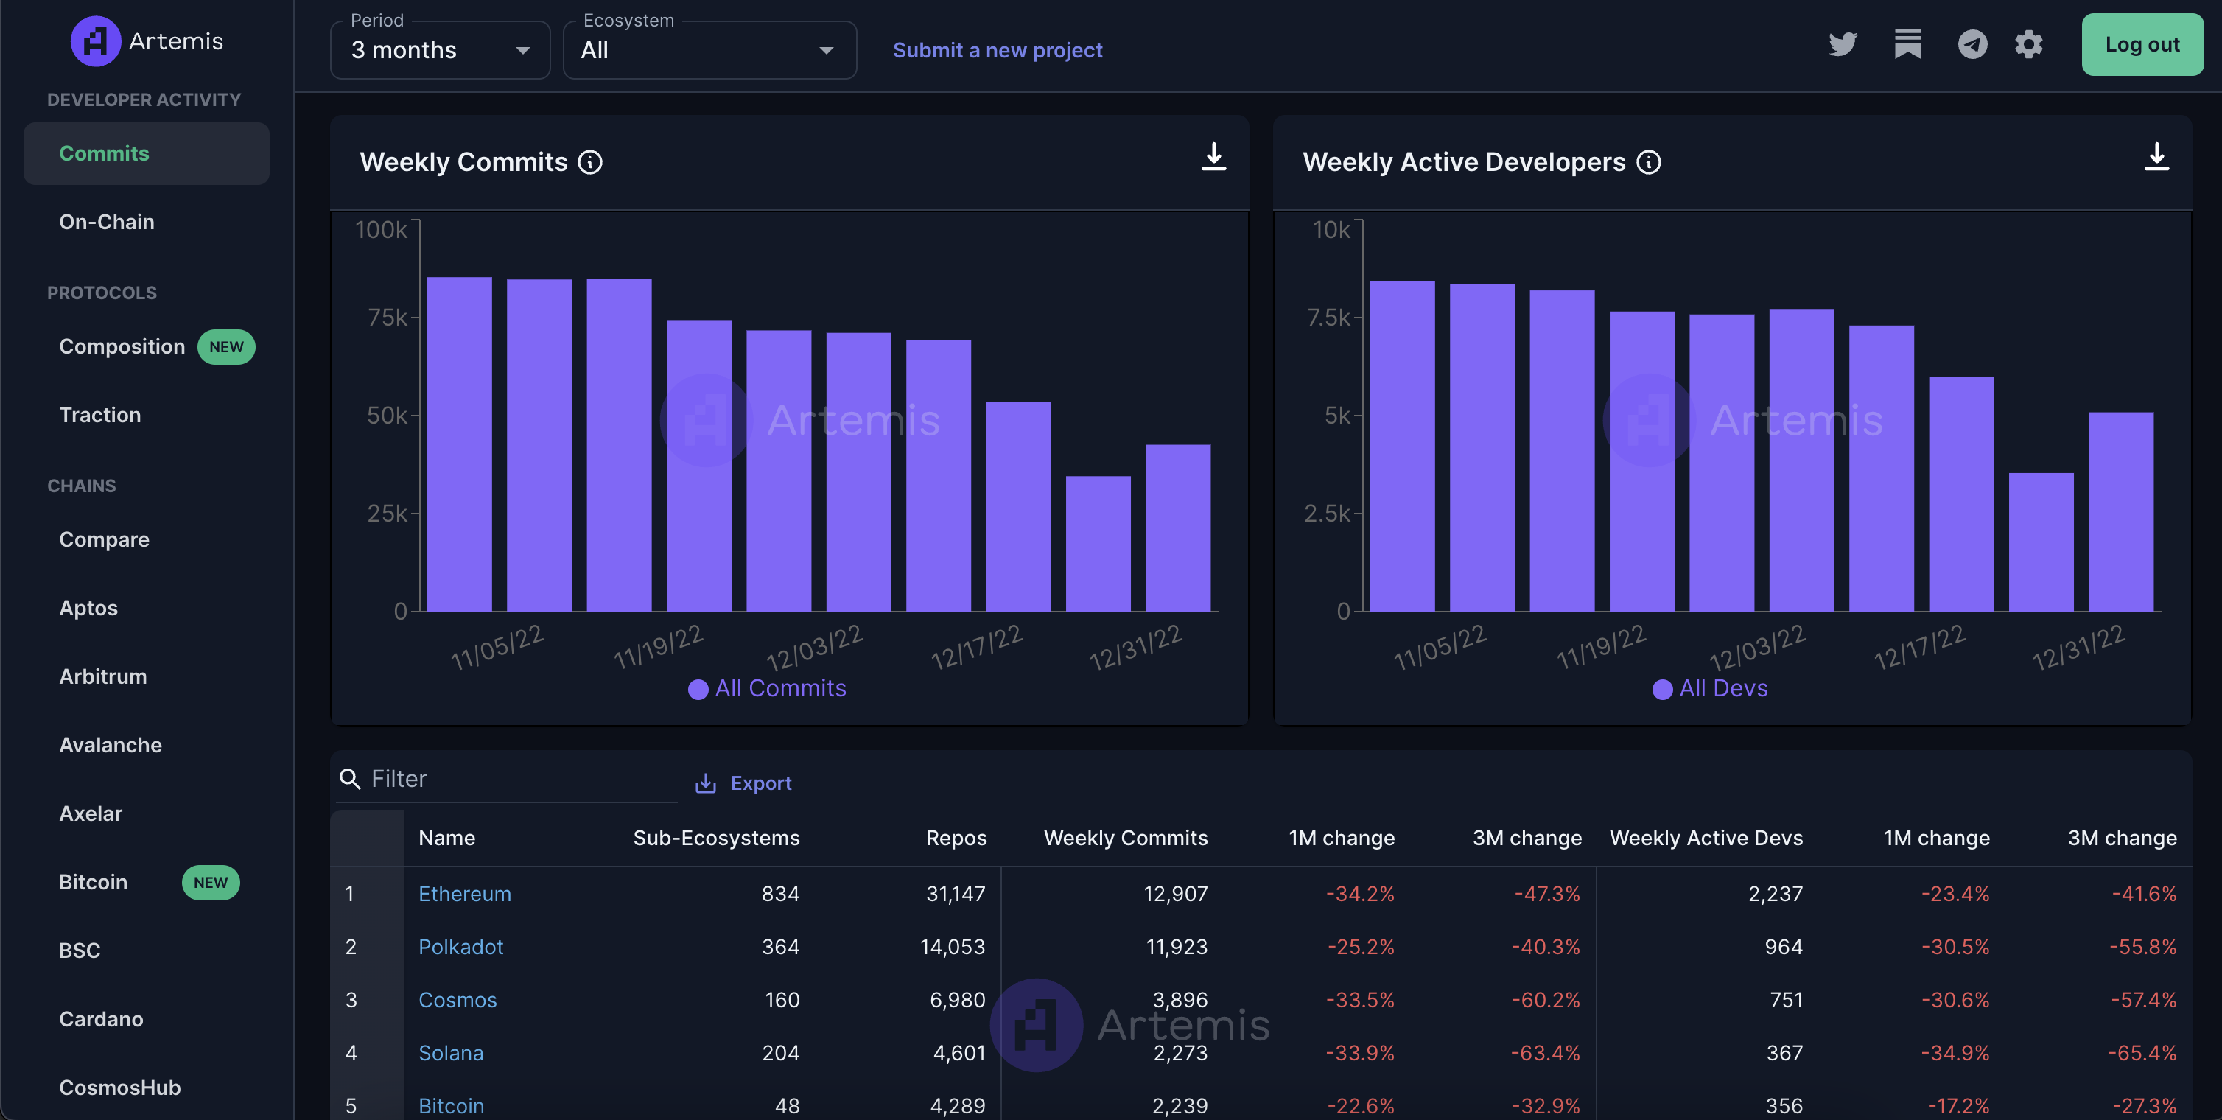Sort table by Weekly Commits column
2222x1120 pixels.
(x=1125, y=838)
